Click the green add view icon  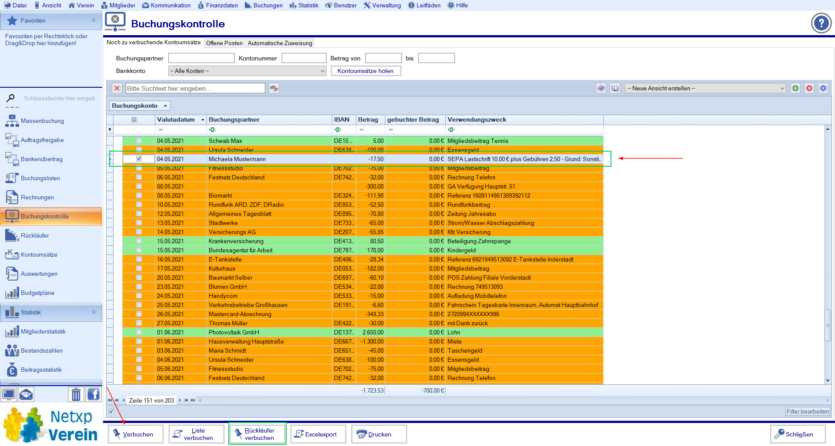click(x=795, y=88)
